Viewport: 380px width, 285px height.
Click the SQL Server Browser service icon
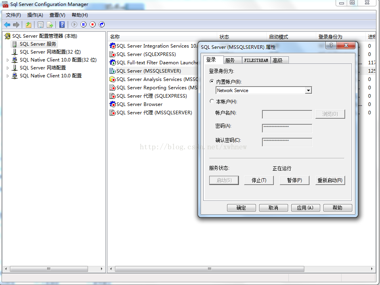click(x=113, y=104)
